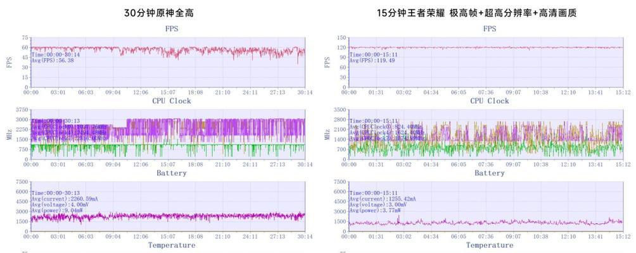The image size is (636, 253).
Task: Click 'Avg(CPUClock0):824.40MHz' in the right CPU chart
Action: [x=386, y=126]
